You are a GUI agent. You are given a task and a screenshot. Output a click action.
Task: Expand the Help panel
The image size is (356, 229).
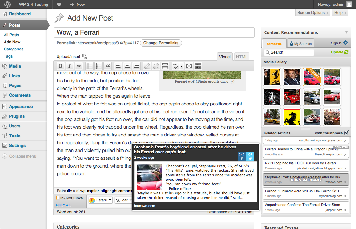(340, 13)
